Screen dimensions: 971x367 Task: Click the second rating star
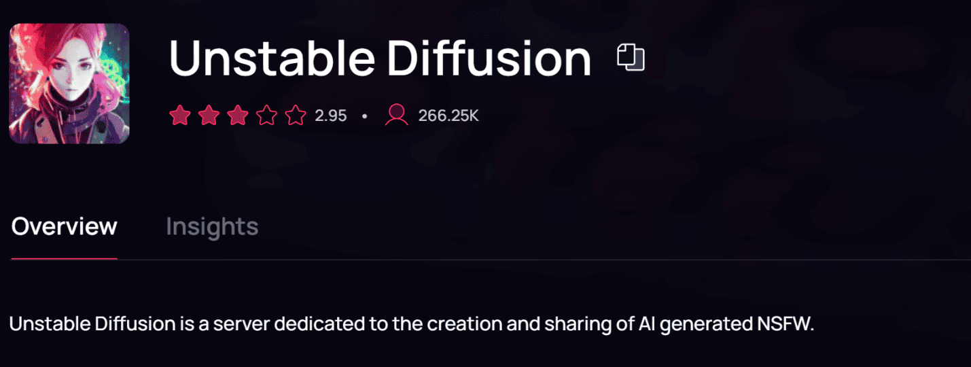208,116
